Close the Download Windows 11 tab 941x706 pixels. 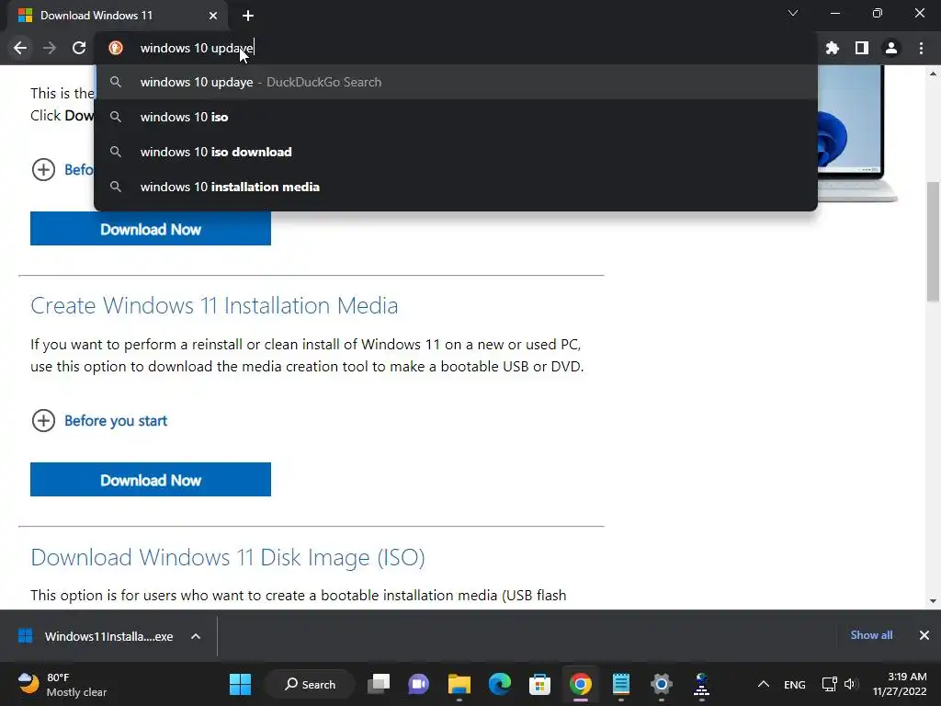213,16
